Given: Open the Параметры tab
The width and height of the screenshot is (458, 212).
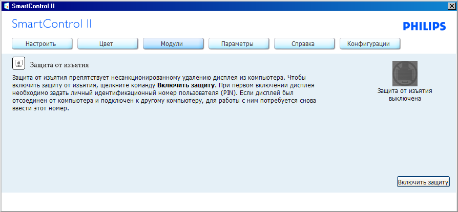Looking at the screenshot, I should [x=239, y=44].
